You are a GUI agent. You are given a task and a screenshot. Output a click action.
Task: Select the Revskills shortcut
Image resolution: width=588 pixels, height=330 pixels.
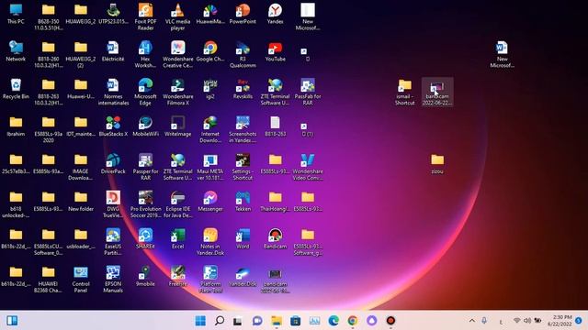pyautogui.click(x=243, y=89)
